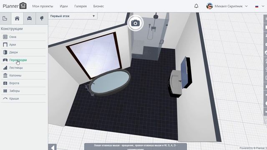Viewport: 267px width, 150px height.
Task: Click the Planner 5D logo
Action: click(15, 6)
